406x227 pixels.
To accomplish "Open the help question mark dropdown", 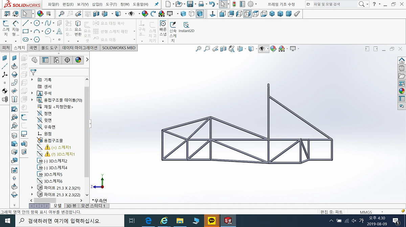I will (x=380, y=4).
